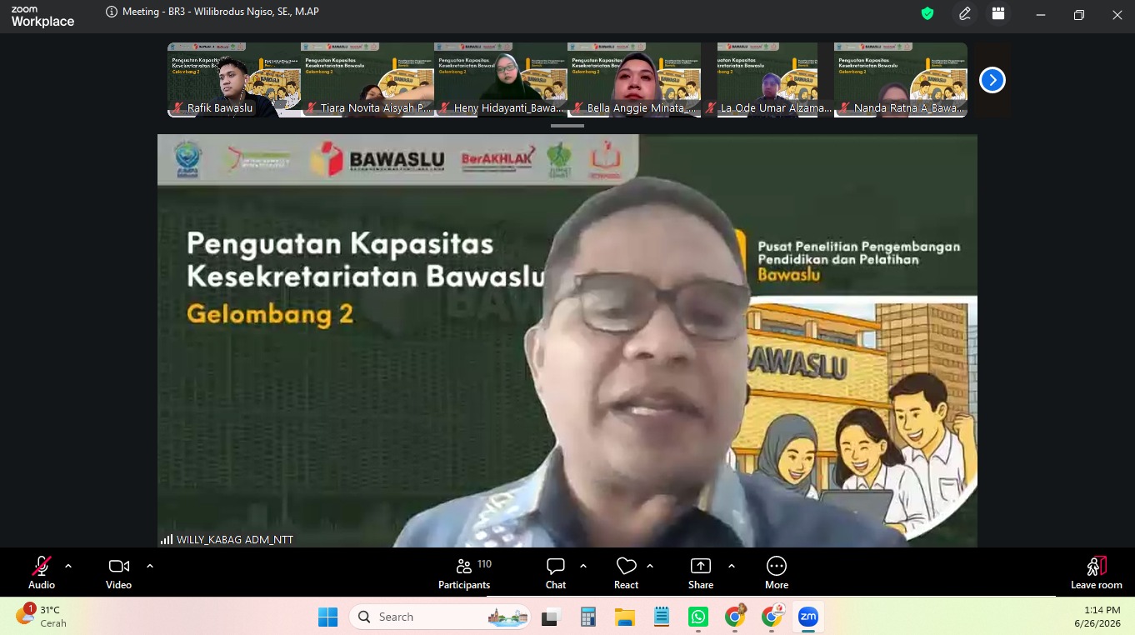The width and height of the screenshot is (1135, 635).
Task: Open the weather widget showing 31°C Cerah
Action: pos(42,617)
